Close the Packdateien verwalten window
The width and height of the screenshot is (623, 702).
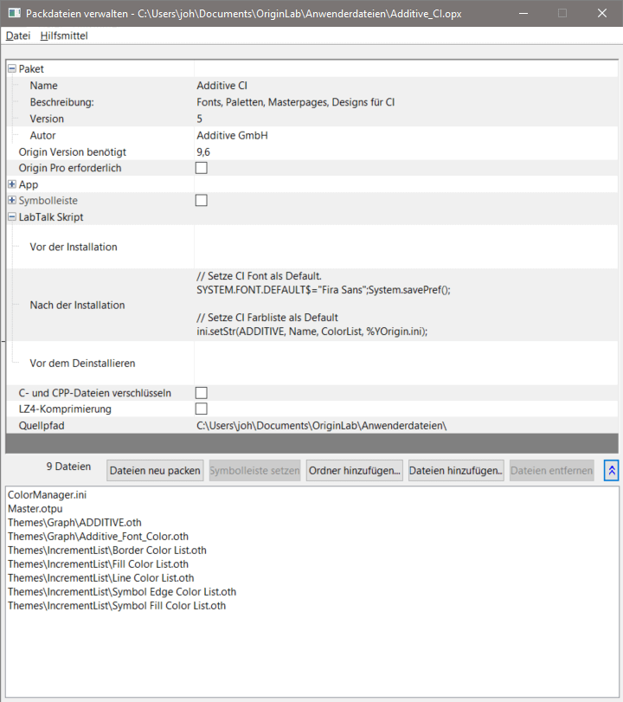pos(602,13)
